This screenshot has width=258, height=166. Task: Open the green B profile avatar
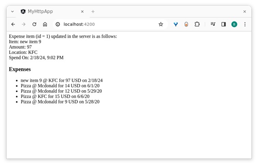pyautogui.click(x=234, y=24)
